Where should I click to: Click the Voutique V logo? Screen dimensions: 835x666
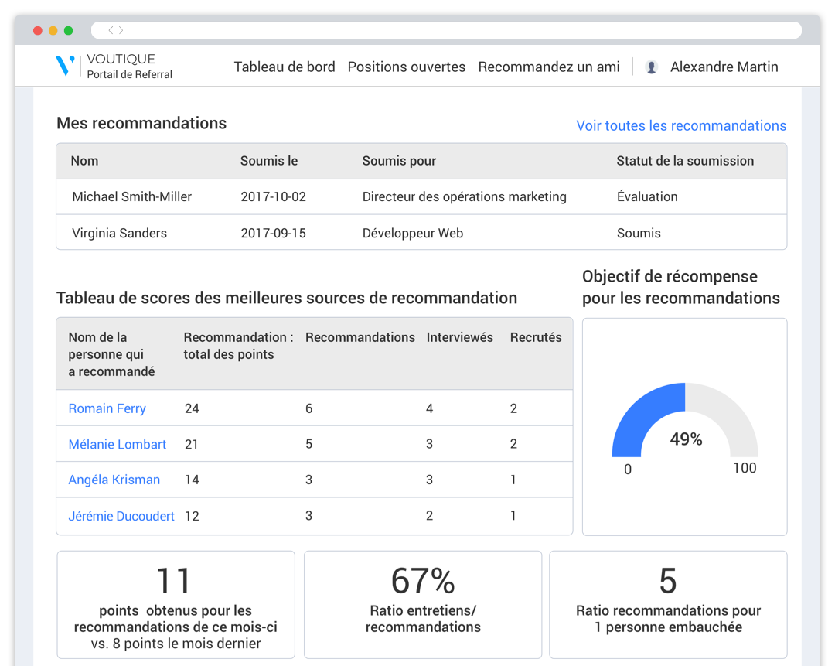pyautogui.click(x=65, y=66)
